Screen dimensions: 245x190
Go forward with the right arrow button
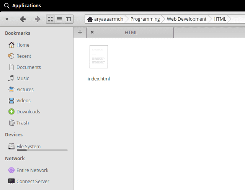click(37, 19)
